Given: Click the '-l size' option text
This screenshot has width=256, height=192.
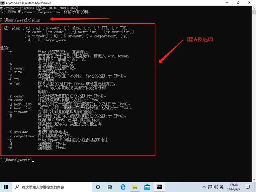Looking at the screenshot, I should point(15,72).
